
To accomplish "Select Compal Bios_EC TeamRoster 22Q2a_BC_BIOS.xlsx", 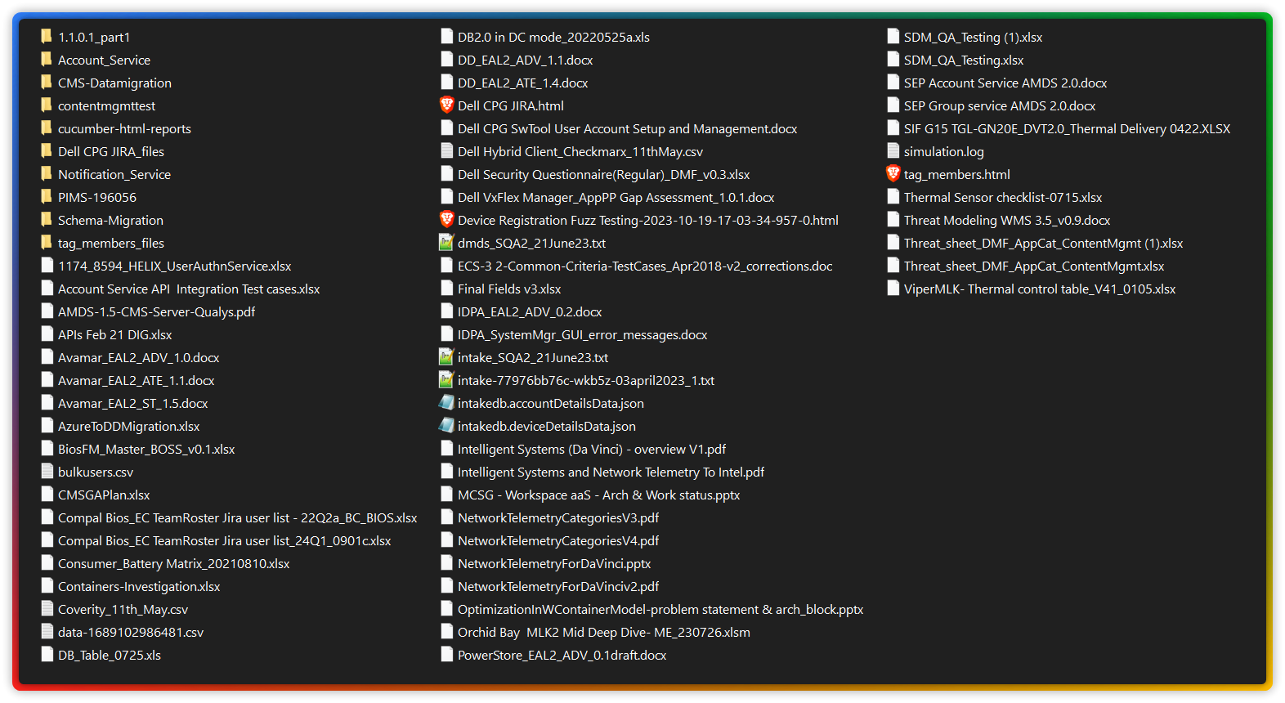I will (x=238, y=517).
